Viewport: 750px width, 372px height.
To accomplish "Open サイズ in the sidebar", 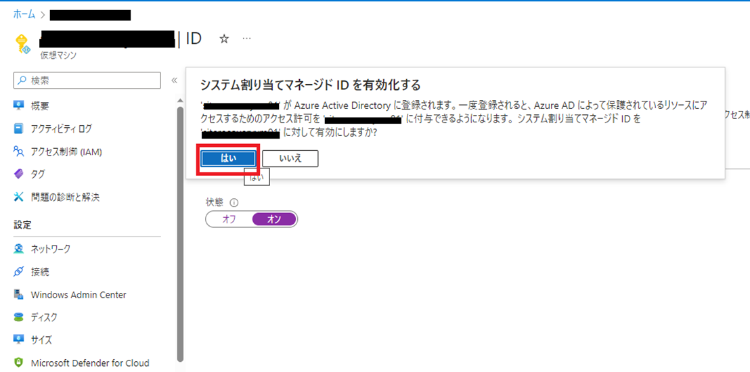I will (41, 340).
